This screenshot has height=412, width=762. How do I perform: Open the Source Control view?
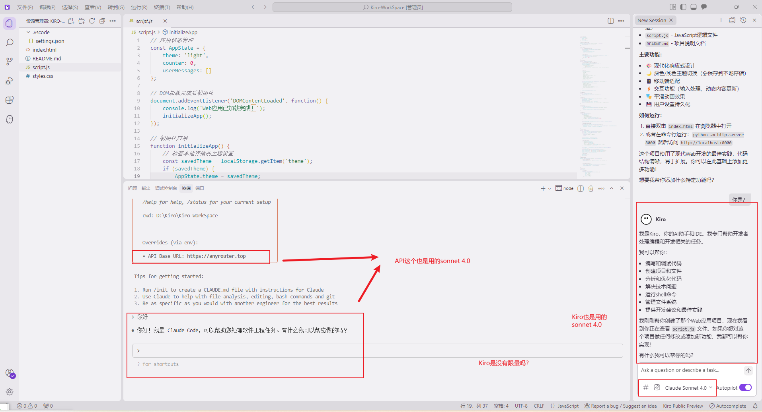point(10,62)
